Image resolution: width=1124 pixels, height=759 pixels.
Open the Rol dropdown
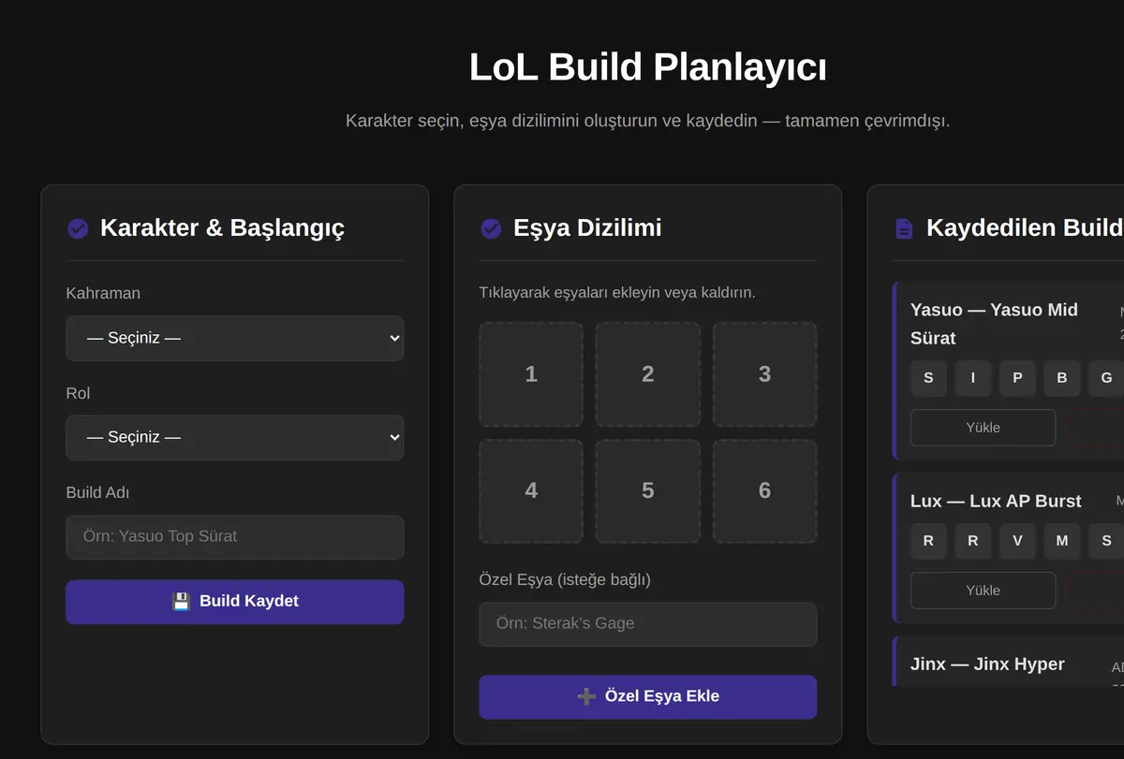point(235,438)
